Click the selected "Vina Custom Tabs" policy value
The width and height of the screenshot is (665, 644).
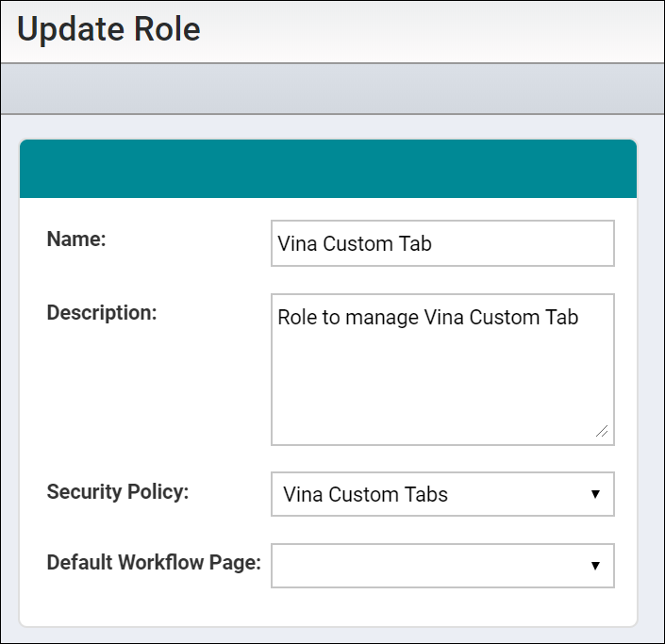tap(365, 494)
